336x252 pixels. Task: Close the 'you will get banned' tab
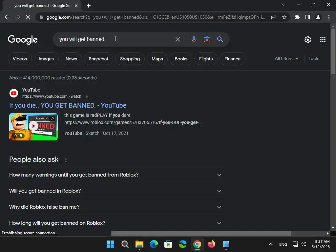tap(76, 6)
